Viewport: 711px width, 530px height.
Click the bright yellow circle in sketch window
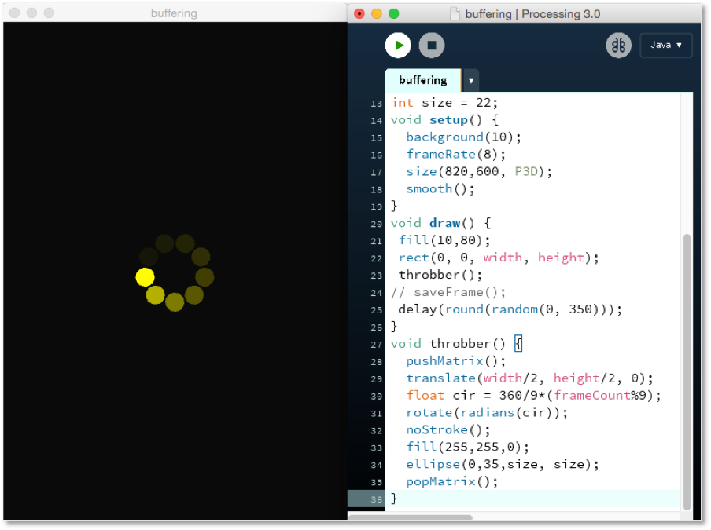pyautogui.click(x=145, y=277)
